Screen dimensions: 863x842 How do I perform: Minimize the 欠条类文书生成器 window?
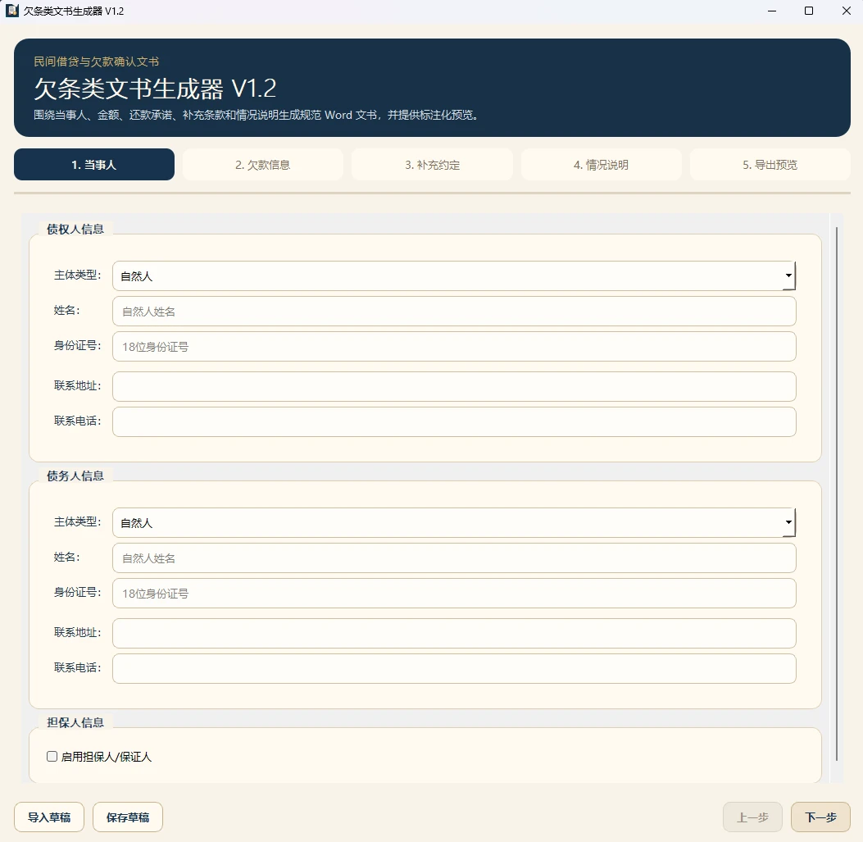[772, 11]
